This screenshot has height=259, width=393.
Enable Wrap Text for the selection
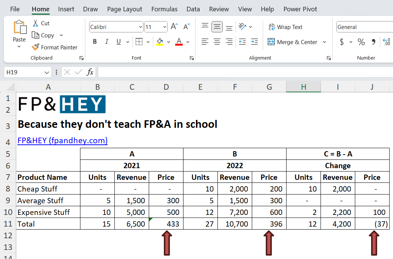285,27
